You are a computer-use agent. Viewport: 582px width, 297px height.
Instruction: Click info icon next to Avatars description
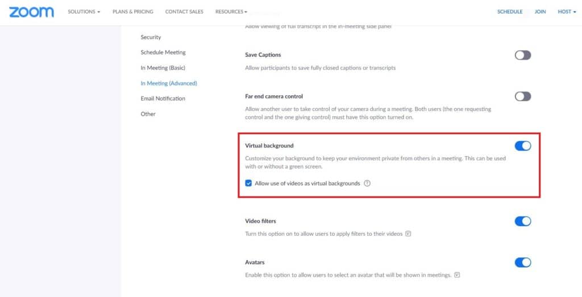point(458,275)
